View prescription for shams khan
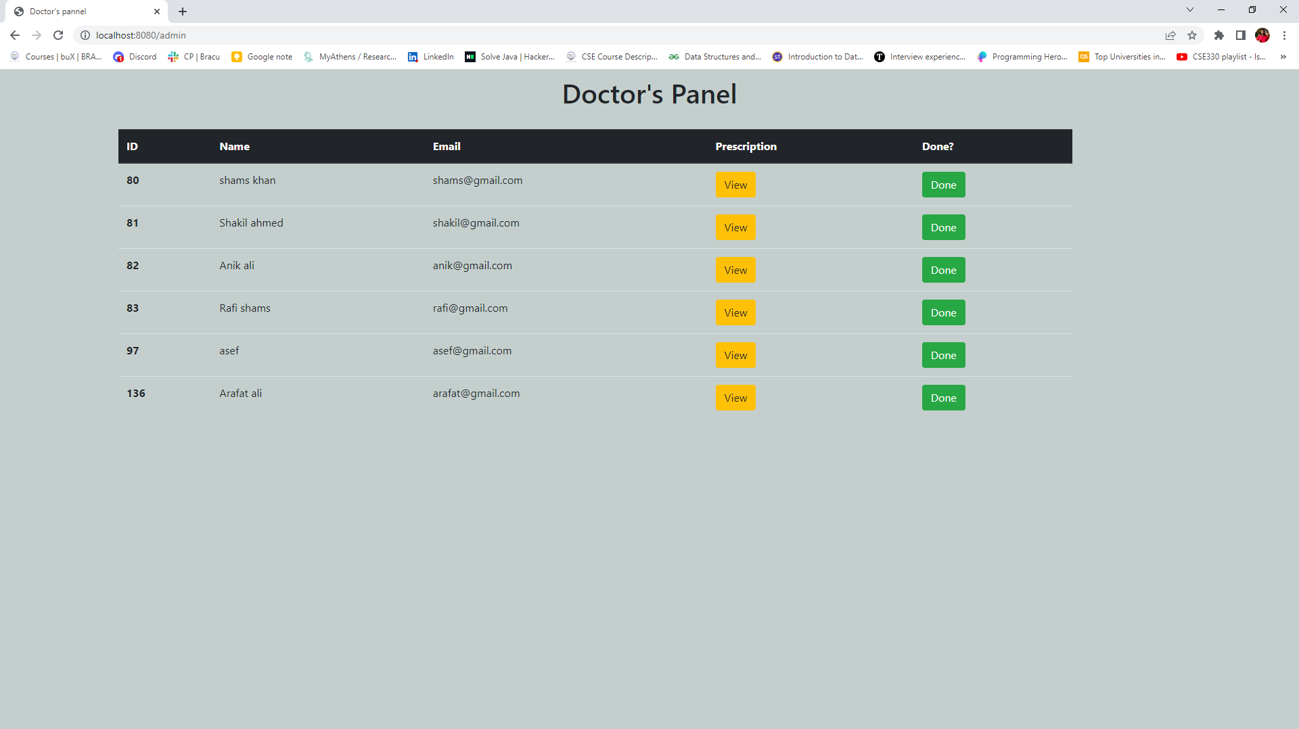This screenshot has height=729, width=1299. tap(735, 184)
